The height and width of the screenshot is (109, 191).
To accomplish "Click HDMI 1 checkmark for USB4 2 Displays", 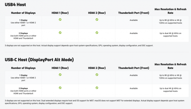I will tap(60, 33).
